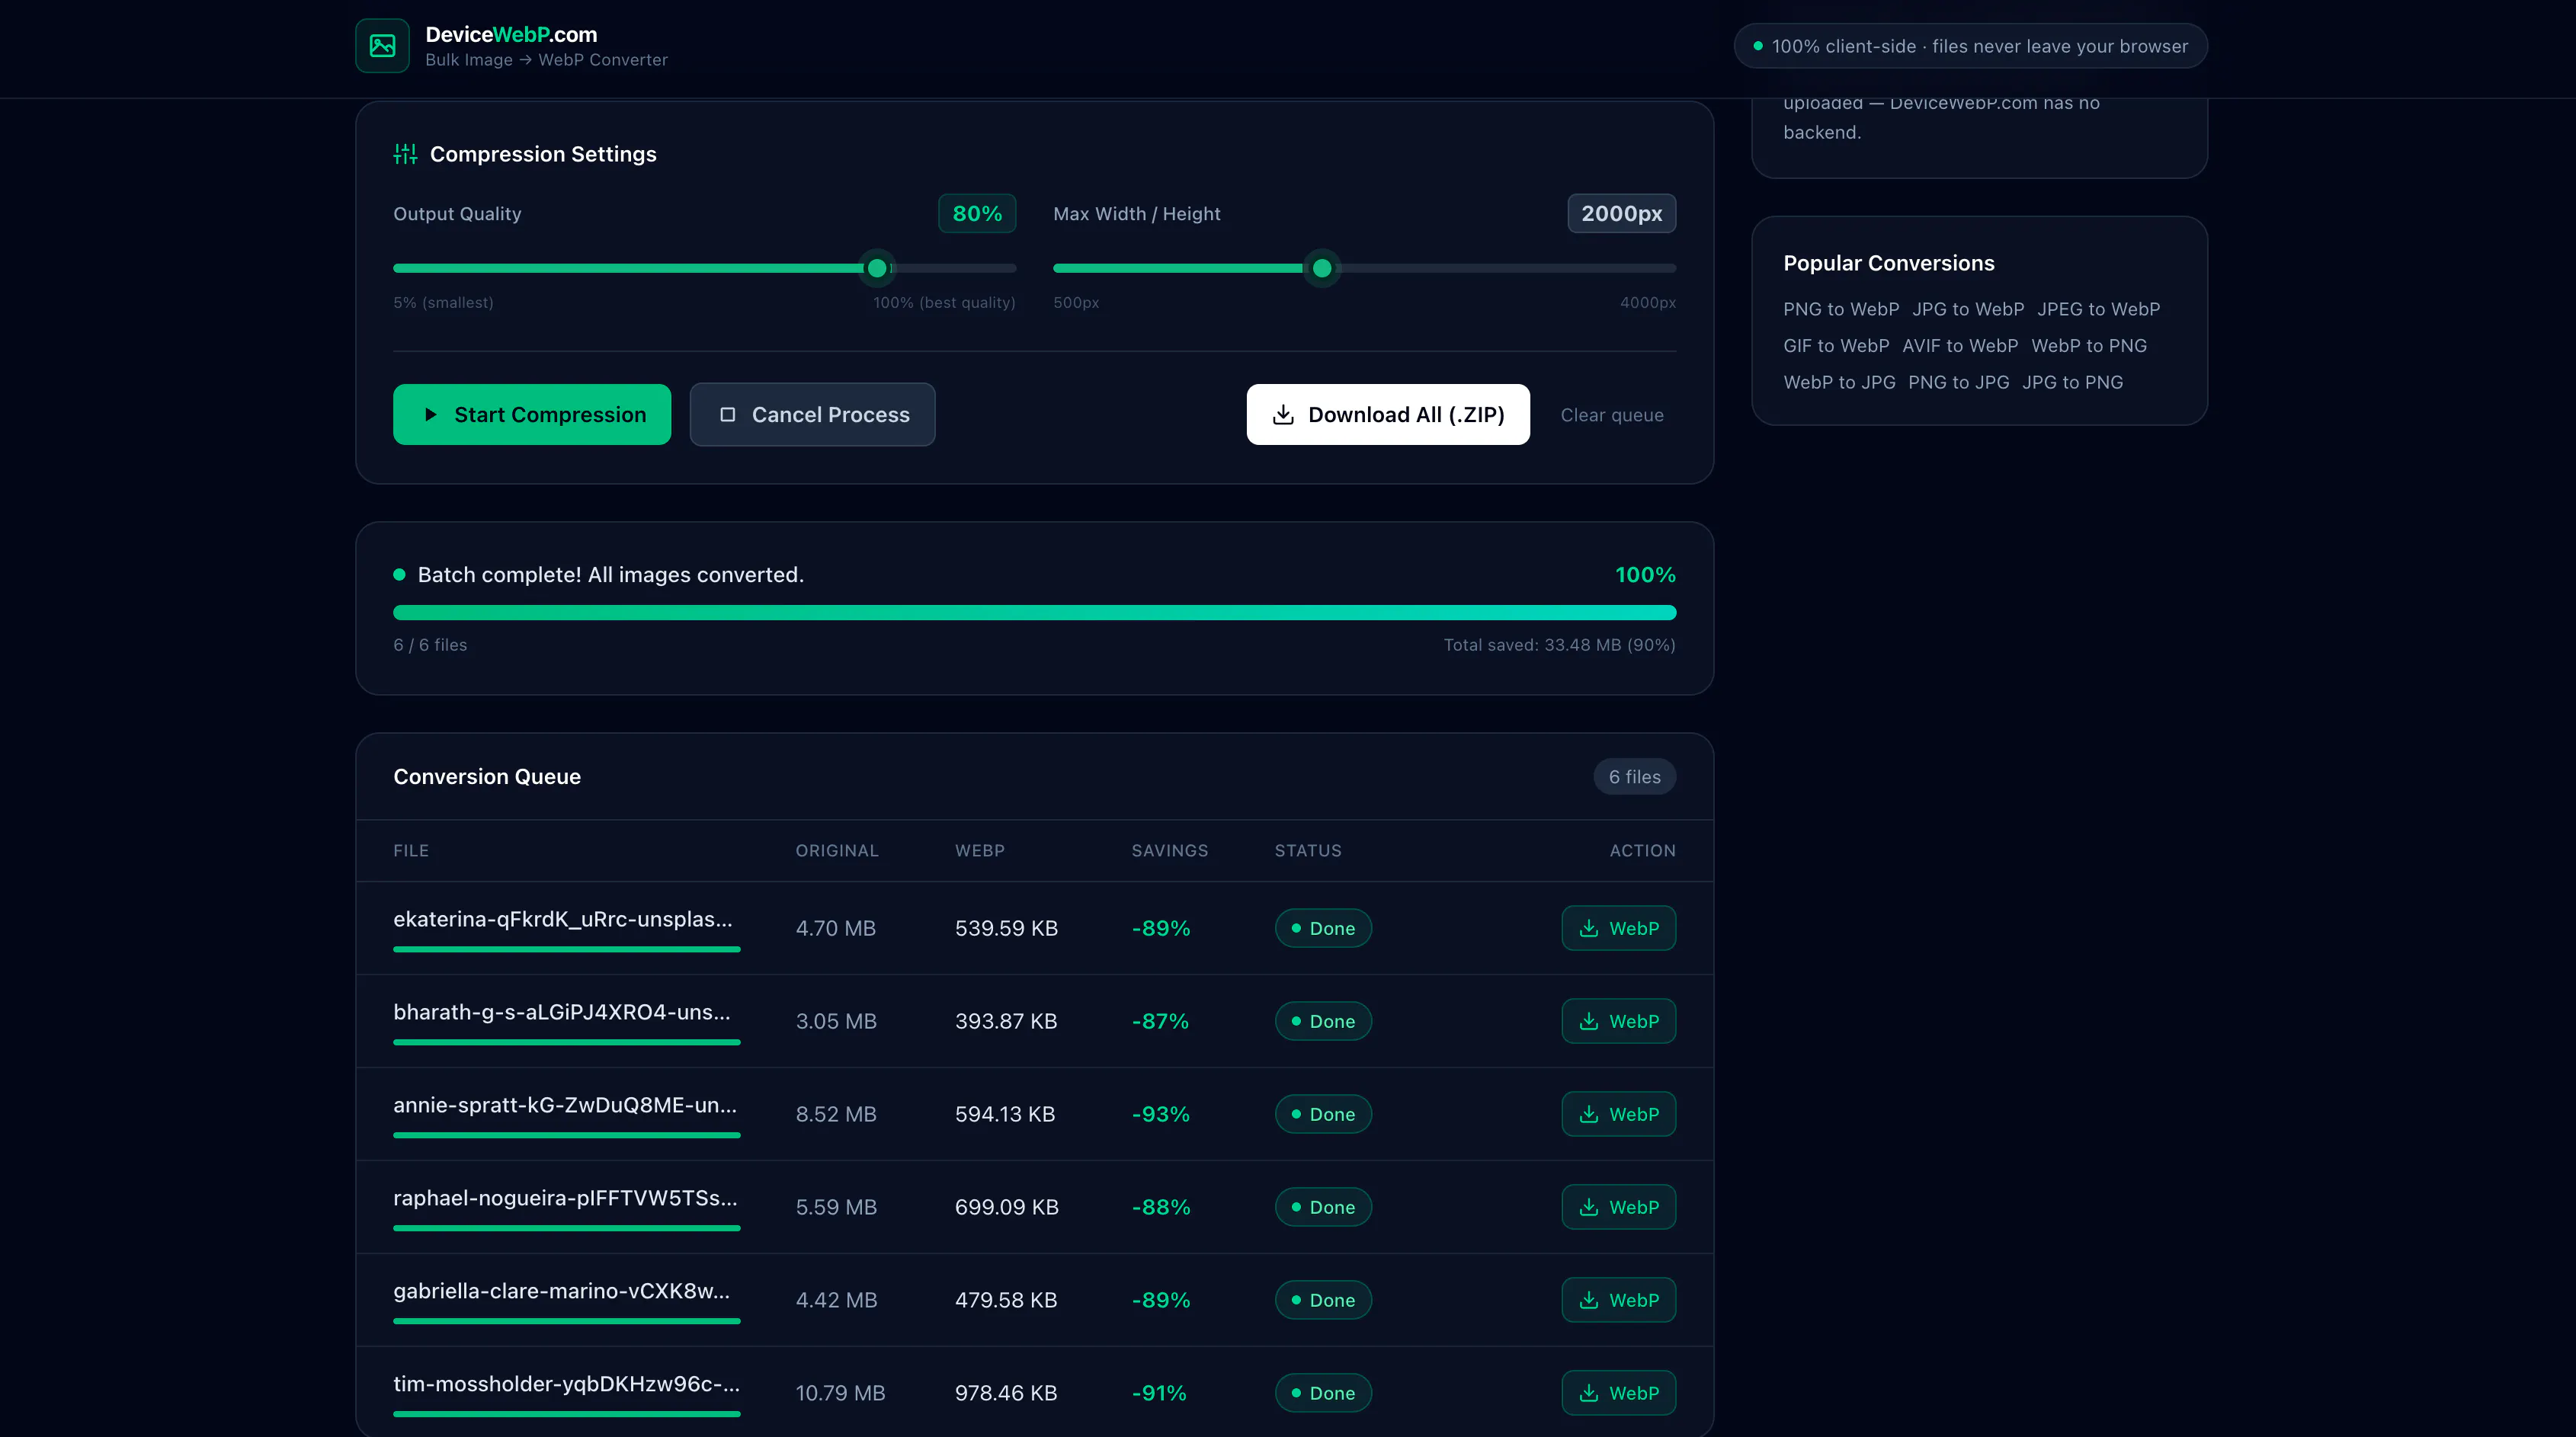This screenshot has height=1437, width=2576.
Task: Open JPG to WebP conversion link
Action: (x=1968, y=309)
